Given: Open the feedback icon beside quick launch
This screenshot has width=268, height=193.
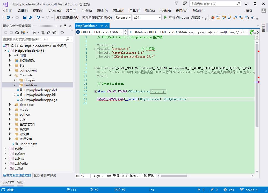Looking at the screenshot, I should [185, 4].
